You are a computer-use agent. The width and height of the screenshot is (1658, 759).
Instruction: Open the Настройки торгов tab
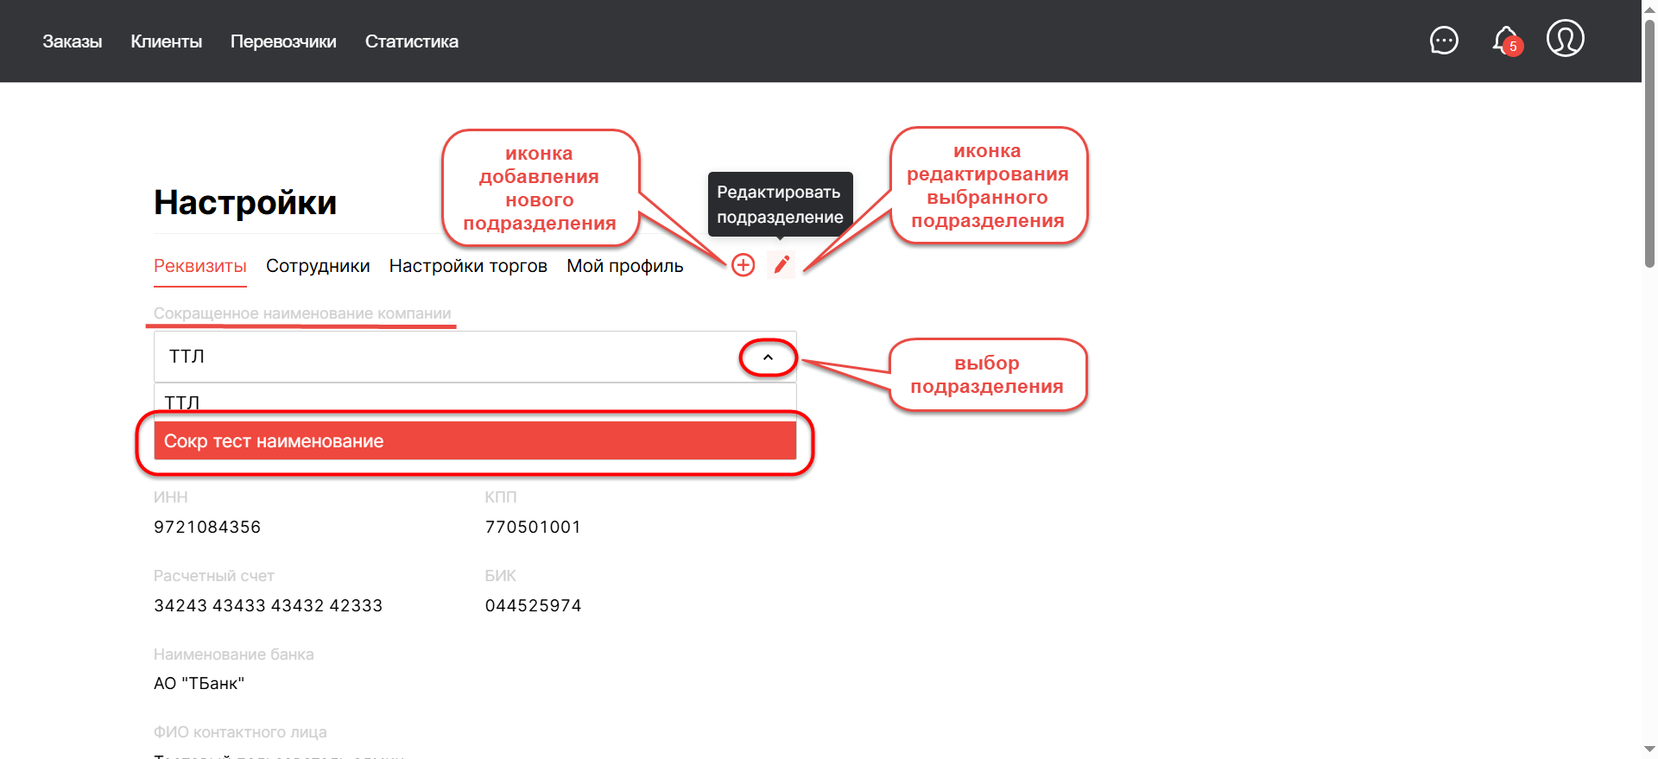[x=468, y=266]
